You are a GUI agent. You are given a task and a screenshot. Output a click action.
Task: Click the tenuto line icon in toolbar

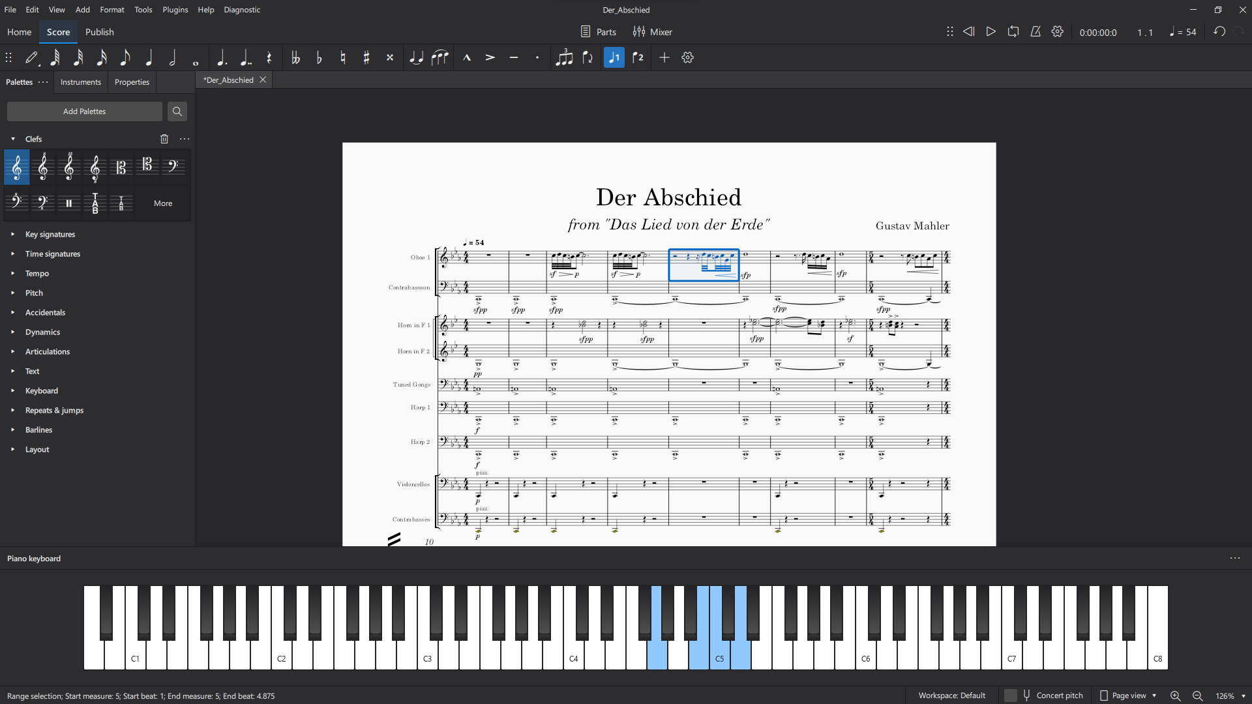click(x=513, y=57)
